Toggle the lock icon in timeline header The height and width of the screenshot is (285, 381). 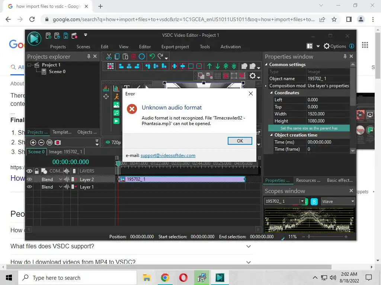tap(36, 171)
